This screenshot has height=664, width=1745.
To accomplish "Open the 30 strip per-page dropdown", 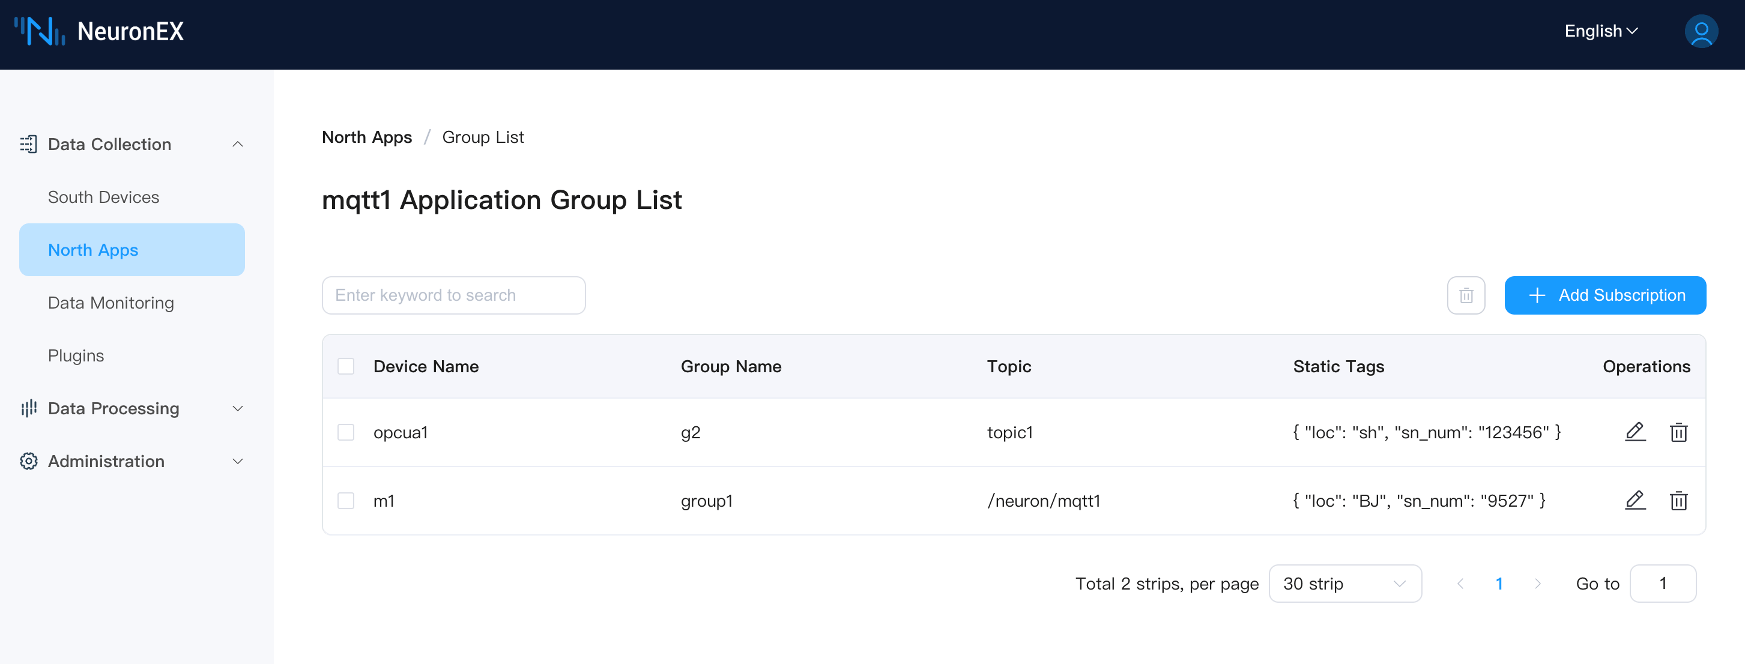I will pyautogui.click(x=1344, y=583).
